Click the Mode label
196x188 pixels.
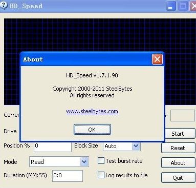pyautogui.click(x=10, y=162)
